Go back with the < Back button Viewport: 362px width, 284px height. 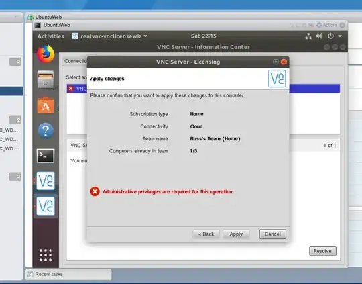[x=206, y=234]
